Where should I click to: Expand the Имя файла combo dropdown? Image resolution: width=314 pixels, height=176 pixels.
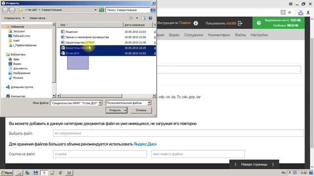[100, 103]
